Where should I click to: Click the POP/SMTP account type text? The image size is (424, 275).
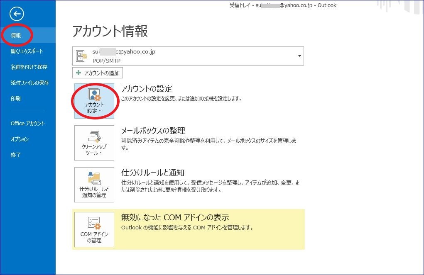pos(107,61)
